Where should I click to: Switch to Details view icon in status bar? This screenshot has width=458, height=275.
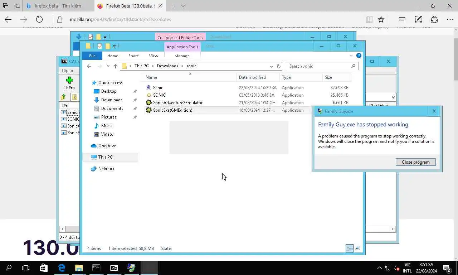[350, 248]
